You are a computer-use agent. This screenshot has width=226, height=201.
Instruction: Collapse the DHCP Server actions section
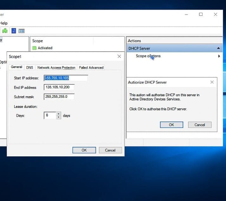218,48
